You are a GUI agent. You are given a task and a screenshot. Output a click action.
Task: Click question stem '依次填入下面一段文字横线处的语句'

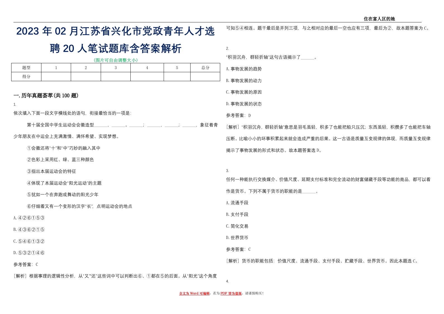point(72,113)
